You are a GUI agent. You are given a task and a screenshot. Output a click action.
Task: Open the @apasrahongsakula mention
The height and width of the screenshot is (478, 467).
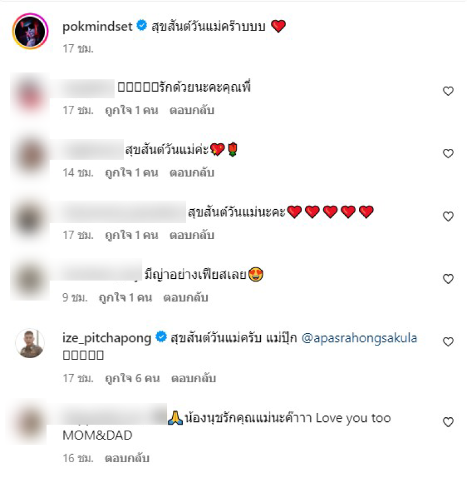pos(359,338)
